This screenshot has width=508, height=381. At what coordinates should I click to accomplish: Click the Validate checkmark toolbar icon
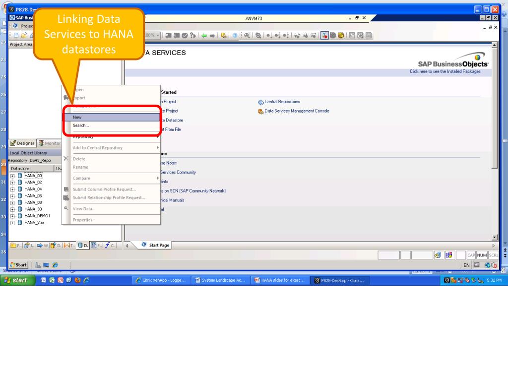[185, 36]
